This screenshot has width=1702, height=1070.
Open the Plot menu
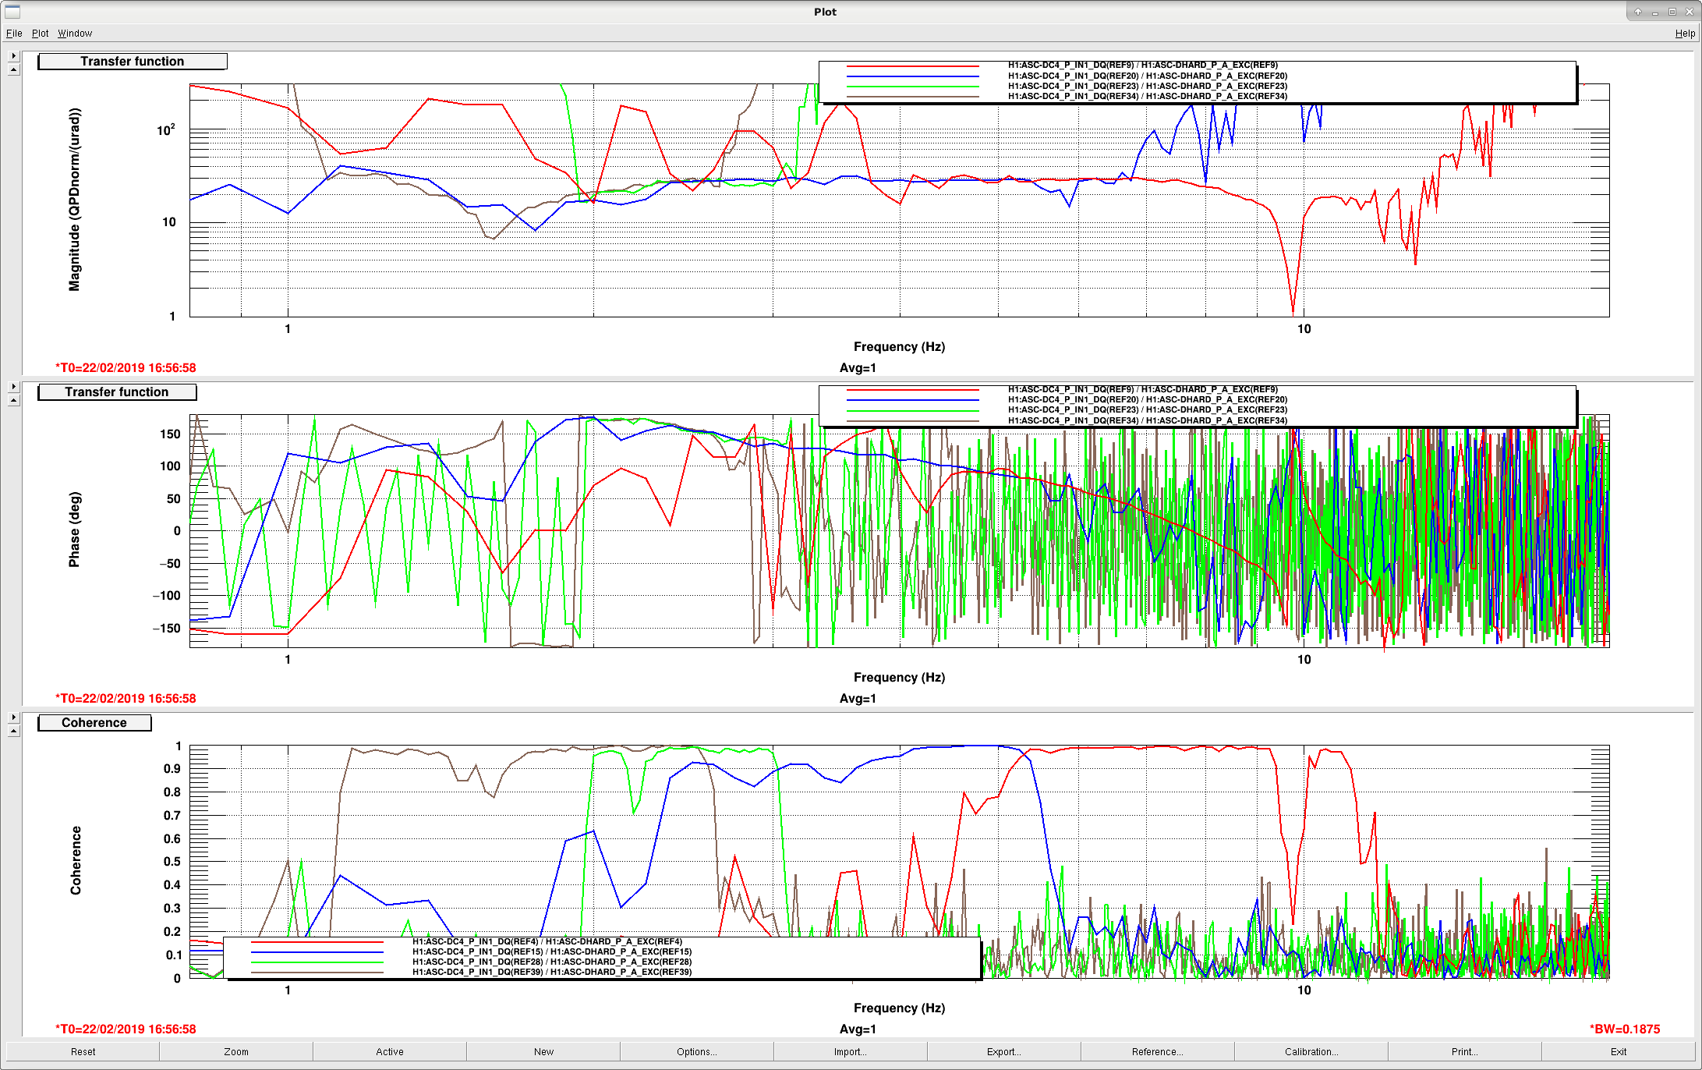(40, 34)
